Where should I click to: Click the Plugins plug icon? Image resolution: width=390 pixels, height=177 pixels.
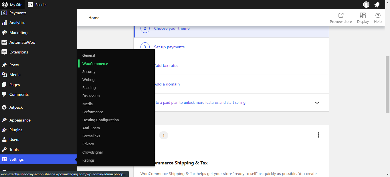pos(4,130)
